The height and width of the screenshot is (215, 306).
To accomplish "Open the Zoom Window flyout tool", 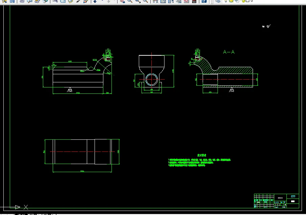I will click(138, 1).
